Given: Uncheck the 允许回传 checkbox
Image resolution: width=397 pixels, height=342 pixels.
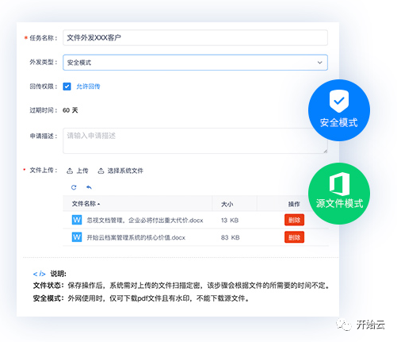Looking at the screenshot, I should click(67, 86).
